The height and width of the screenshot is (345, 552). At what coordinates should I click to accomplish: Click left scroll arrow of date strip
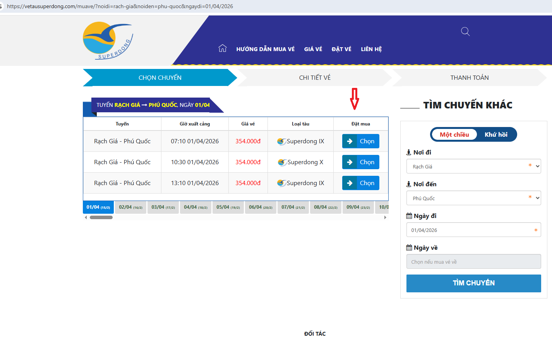[86, 218]
